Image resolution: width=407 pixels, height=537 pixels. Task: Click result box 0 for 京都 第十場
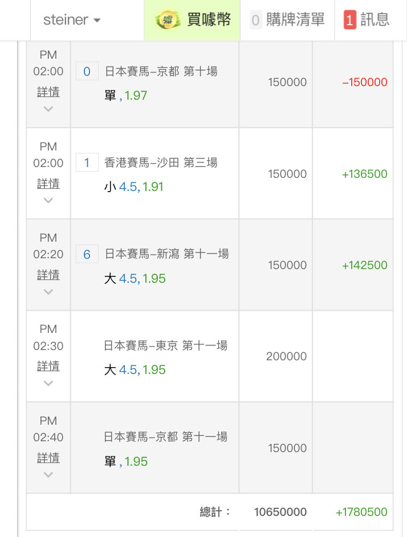pos(87,71)
